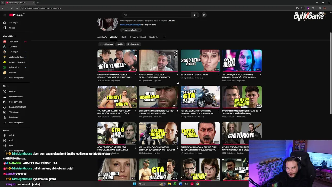Select the İlk yüklenenler filter chip
332x187 pixels.
point(133,44)
